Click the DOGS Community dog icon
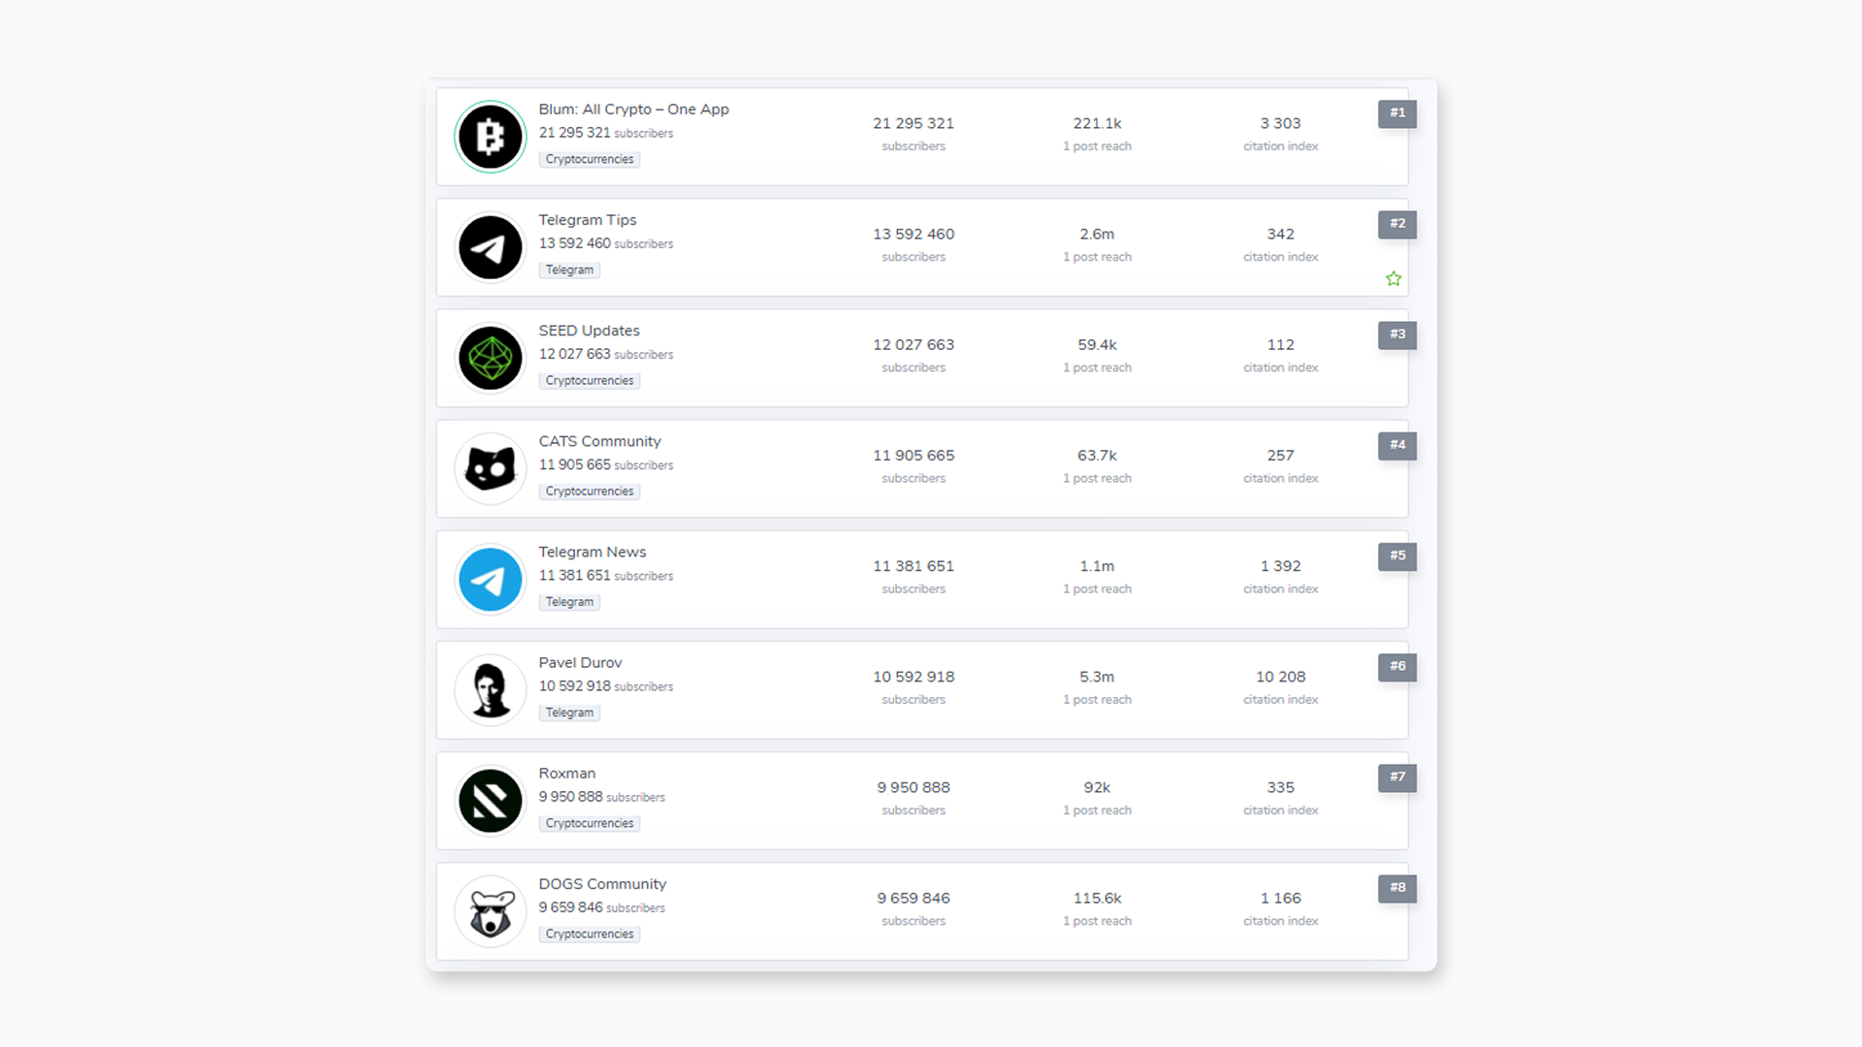This screenshot has width=1862, height=1047. click(490, 911)
